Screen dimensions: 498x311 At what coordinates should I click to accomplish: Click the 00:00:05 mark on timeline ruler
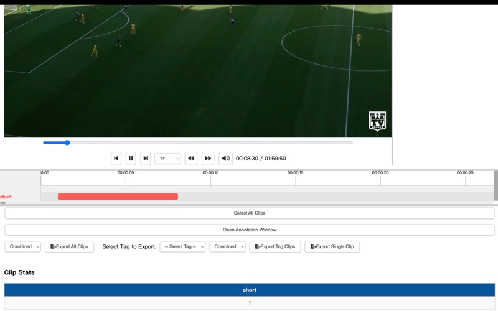click(x=126, y=173)
